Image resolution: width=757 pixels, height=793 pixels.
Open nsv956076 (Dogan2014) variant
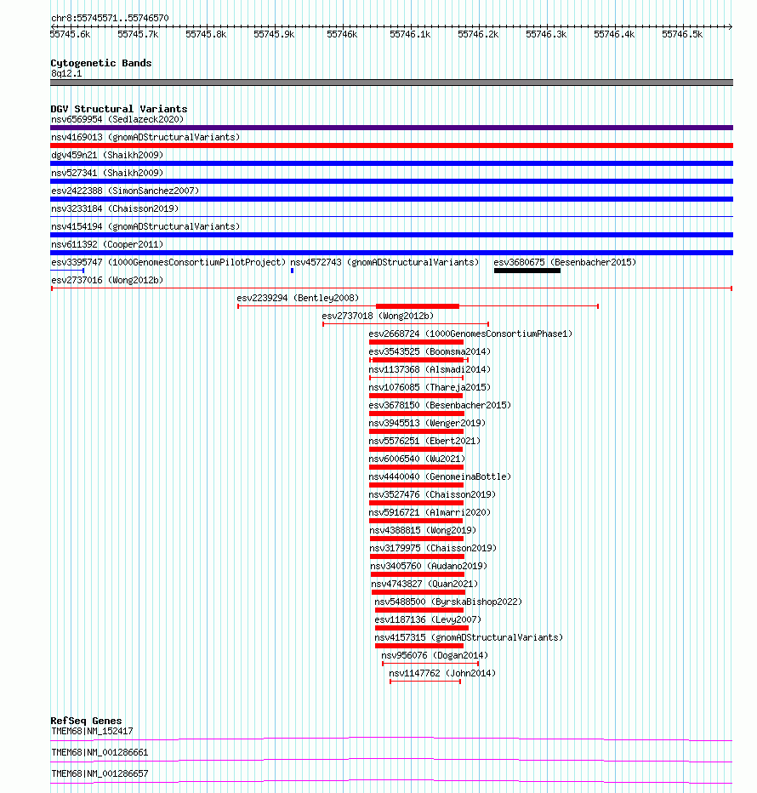pos(435,655)
